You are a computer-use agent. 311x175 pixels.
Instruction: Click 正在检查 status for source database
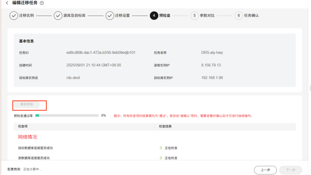[171, 158]
